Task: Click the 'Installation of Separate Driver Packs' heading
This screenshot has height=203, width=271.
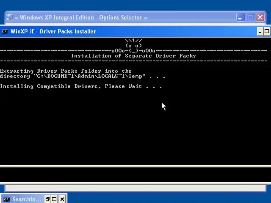Action: pyautogui.click(x=133, y=56)
